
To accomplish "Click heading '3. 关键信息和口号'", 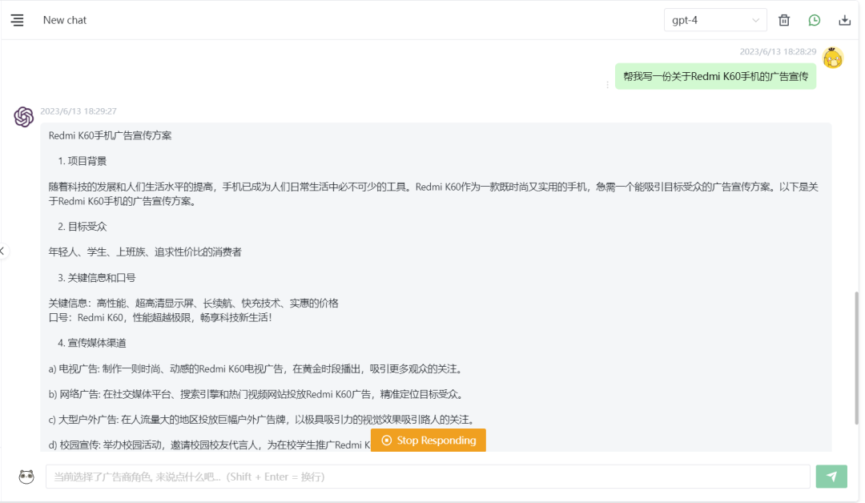I will 97,278.
